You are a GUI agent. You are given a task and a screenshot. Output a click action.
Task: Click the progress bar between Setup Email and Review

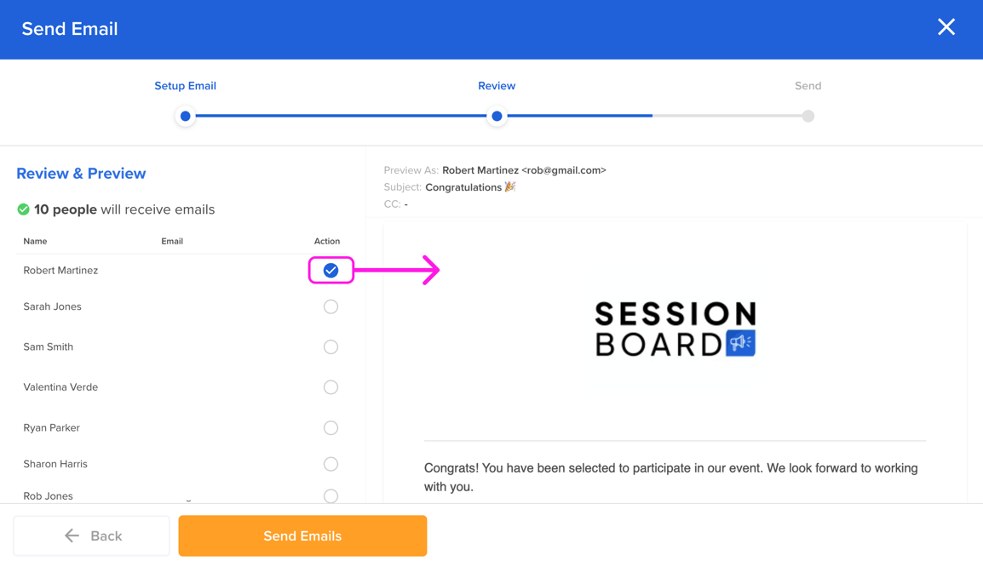341,116
